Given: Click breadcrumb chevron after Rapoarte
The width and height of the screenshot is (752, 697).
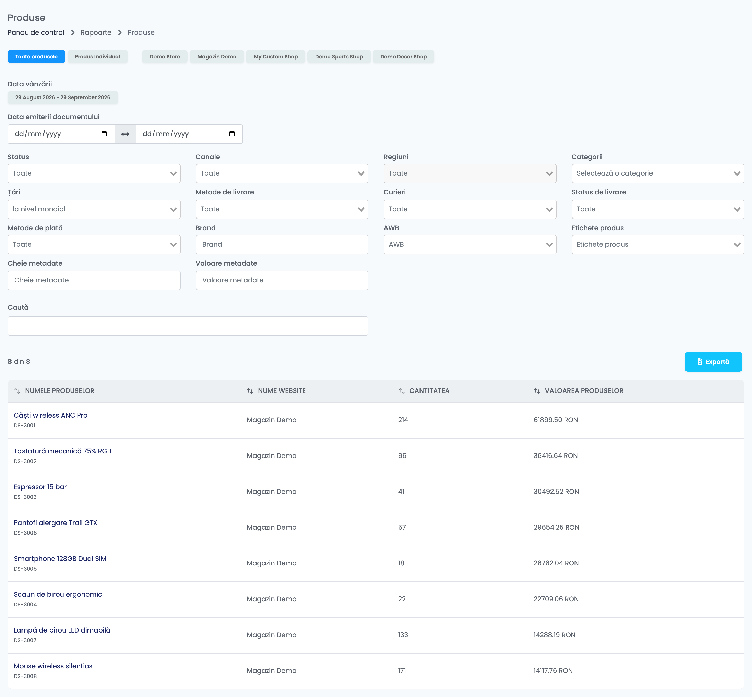Looking at the screenshot, I should click(120, 32).
